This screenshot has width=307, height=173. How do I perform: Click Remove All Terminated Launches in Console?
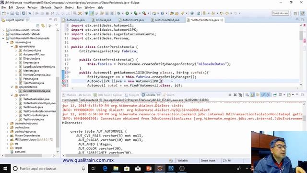(240, 95)
